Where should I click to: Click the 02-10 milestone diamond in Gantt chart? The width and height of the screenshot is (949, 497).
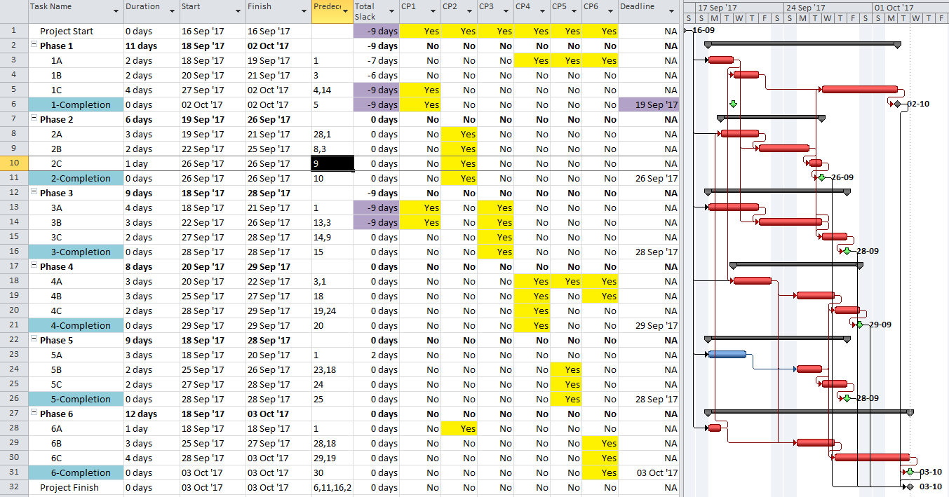pyautogui.click(x=897, y=104)
